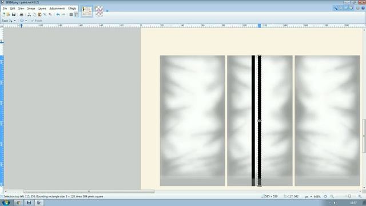The width and height of the screenshot is (366, 206).
Task: Click the Deselect icon
Action: coord(50,14)
